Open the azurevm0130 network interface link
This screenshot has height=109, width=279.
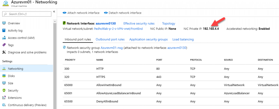[106, 23]
